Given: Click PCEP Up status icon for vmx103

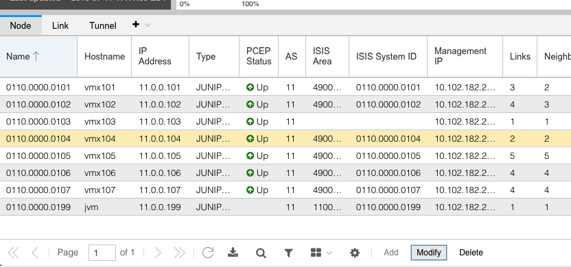Looking at the screenshot, I should pyautogui.click(x=250, y=122).
